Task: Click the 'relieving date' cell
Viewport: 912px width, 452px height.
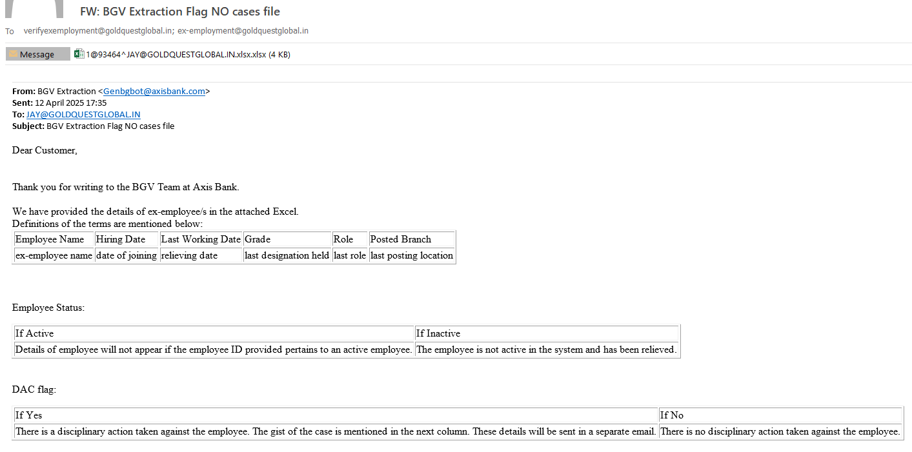Action: click(x=201, y=255)
